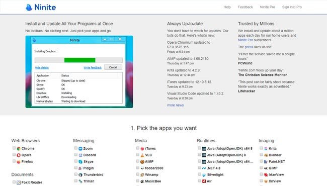
Task: Click the .NET 4.8 icon
Action: pyautogui.click(x=204, y=168)
